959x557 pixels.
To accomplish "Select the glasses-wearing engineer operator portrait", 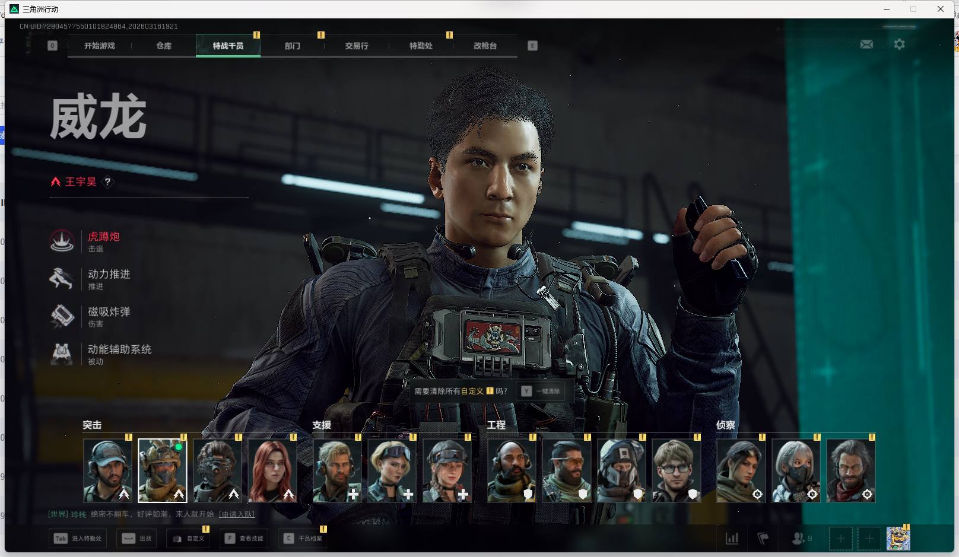I will (676, 470).
